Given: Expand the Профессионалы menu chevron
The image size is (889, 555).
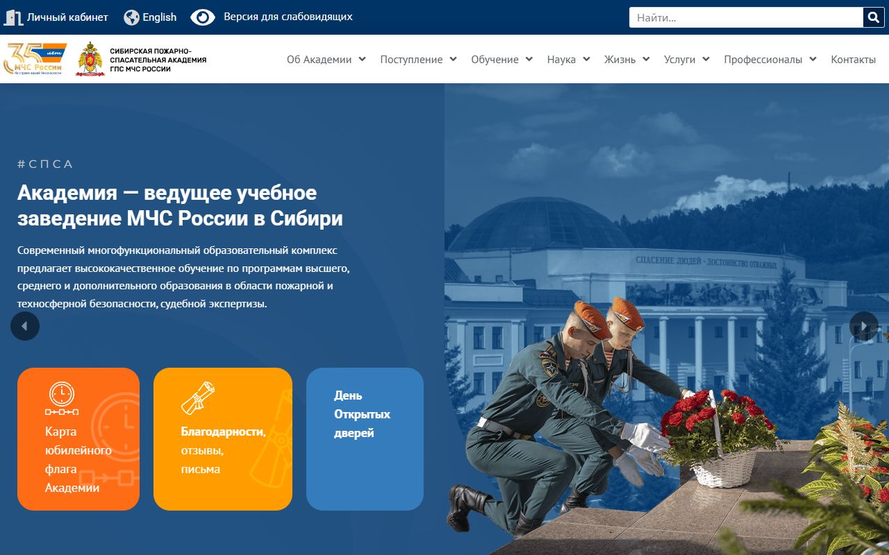Looking at the screenshot, I should (x=813, y=60).
